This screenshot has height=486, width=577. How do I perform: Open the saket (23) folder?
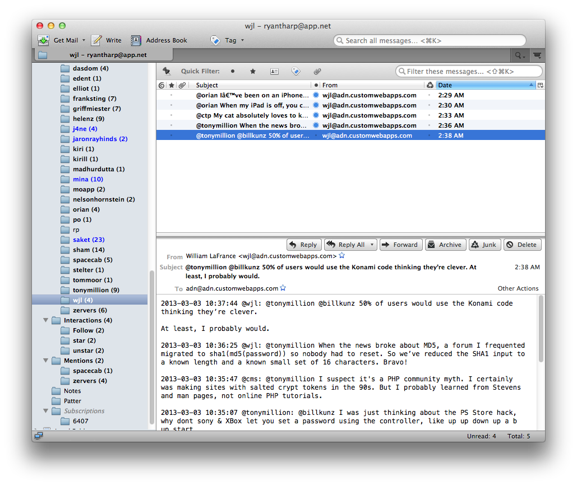tap(89, 240)
